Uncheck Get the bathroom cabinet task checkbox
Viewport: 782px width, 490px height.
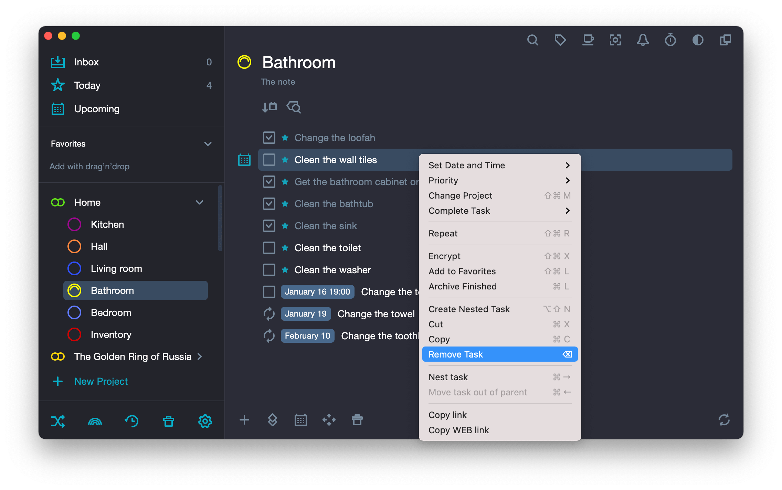(269, 182)
